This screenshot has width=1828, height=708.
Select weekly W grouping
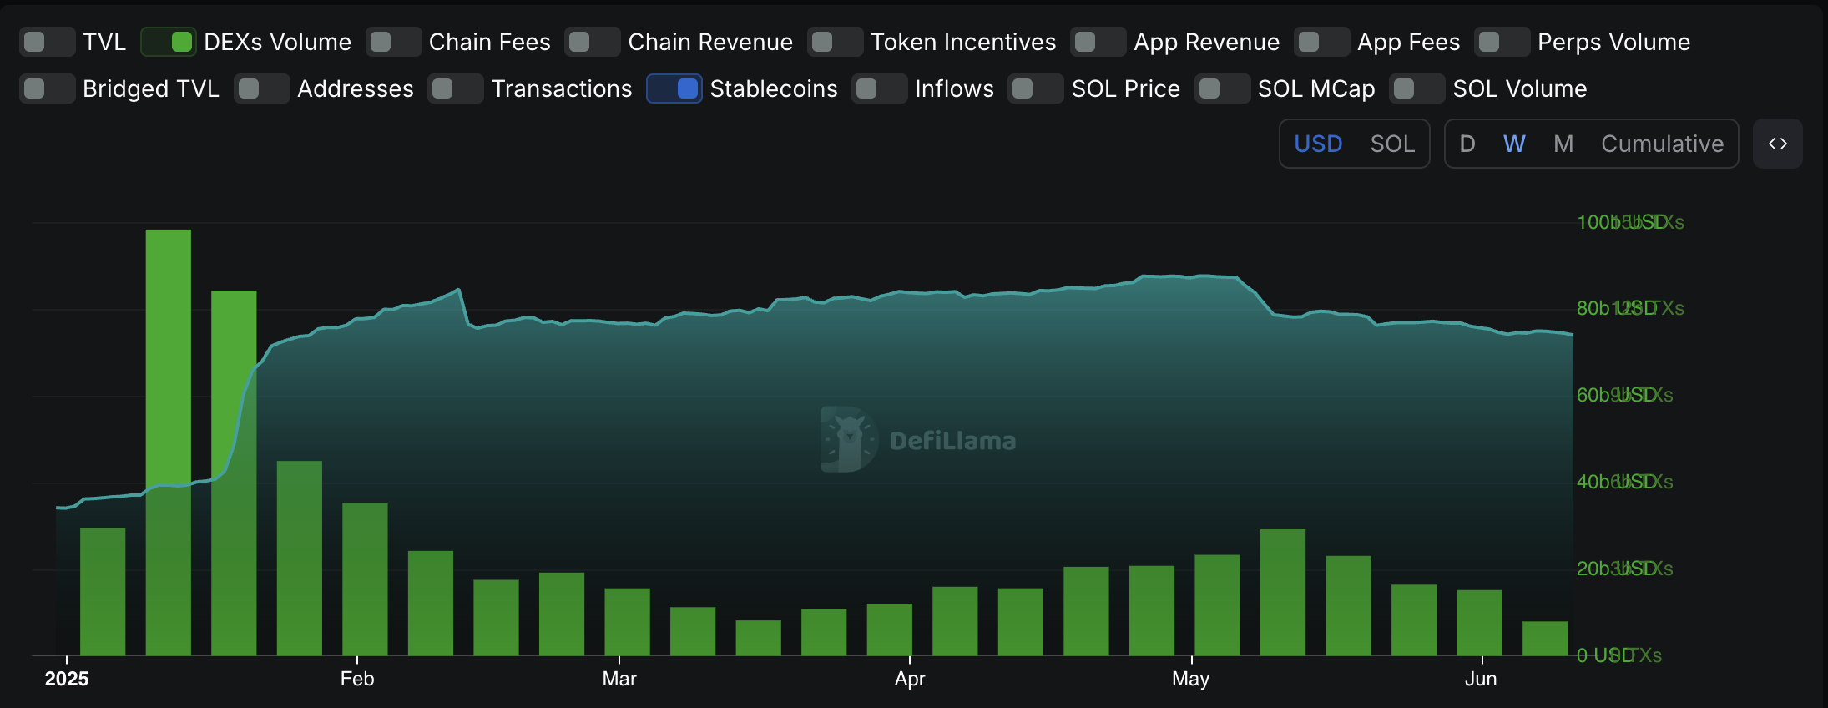pos(1514,144)
